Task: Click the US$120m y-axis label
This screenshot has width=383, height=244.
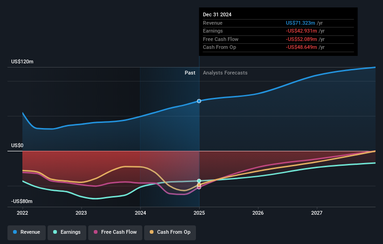Action: (x=22, y=61)
